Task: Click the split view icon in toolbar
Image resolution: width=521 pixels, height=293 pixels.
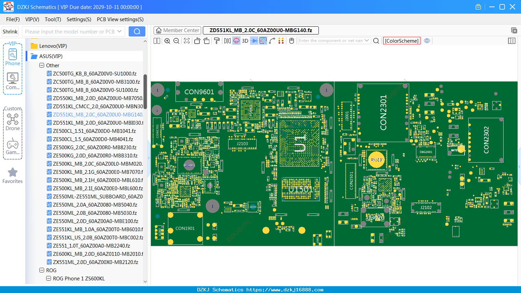Action: [157, 41]
